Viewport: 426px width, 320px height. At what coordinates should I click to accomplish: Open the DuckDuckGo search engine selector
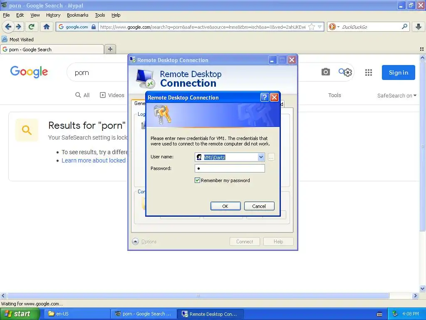[x=334, y=27]
